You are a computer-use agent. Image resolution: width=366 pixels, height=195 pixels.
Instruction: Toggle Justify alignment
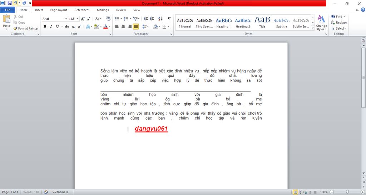136,26
